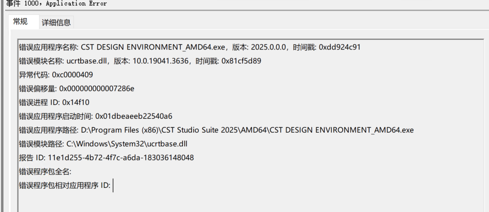Click the 错误进程 ID label text
The image size is (489, 212).
click(39, 102)
